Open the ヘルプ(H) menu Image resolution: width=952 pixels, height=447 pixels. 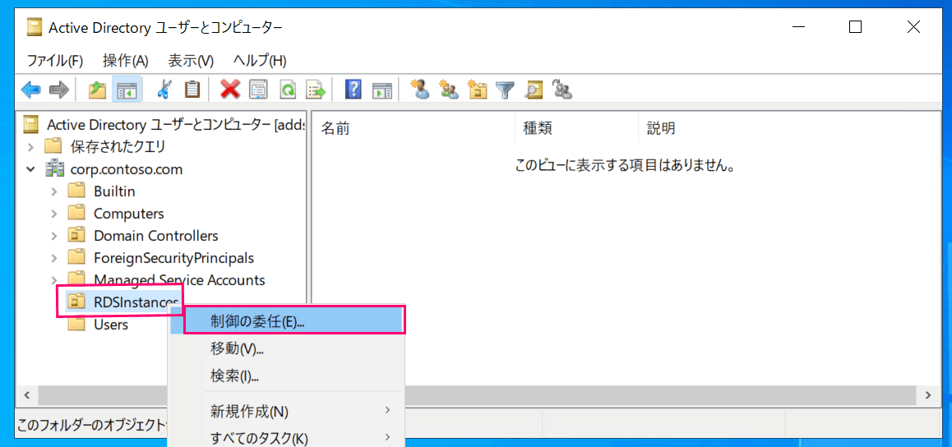260,61
